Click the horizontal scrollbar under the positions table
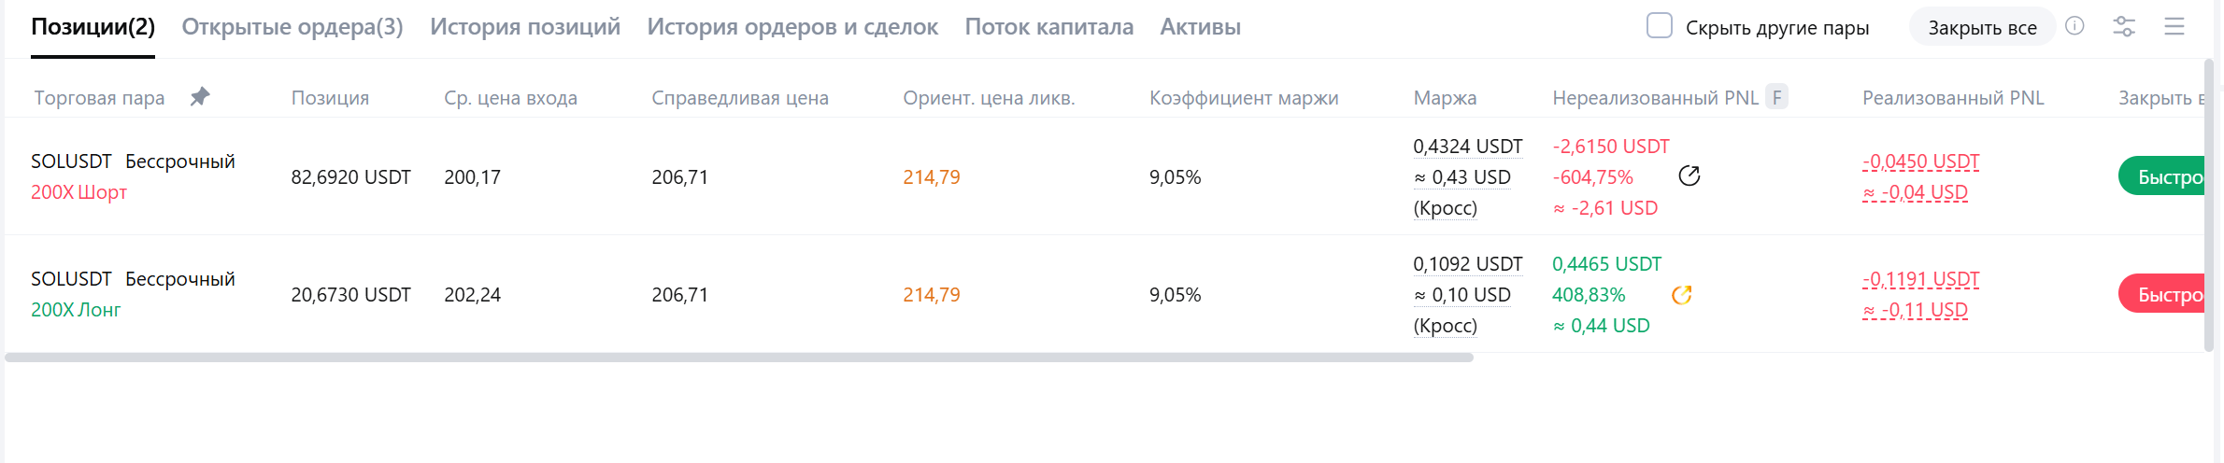Image resolution: width=2224 pixels, height=463 pixels. (738, 358)
